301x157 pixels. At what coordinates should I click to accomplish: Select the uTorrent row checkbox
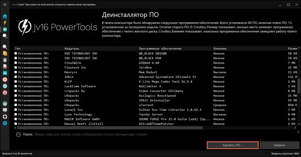16,105
